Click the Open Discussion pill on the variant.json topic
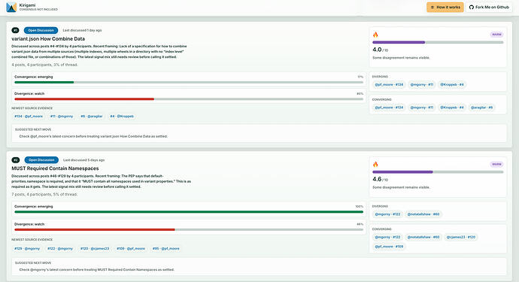The width and height of the screenshot is (519, 282). click(x=41, y=30)
